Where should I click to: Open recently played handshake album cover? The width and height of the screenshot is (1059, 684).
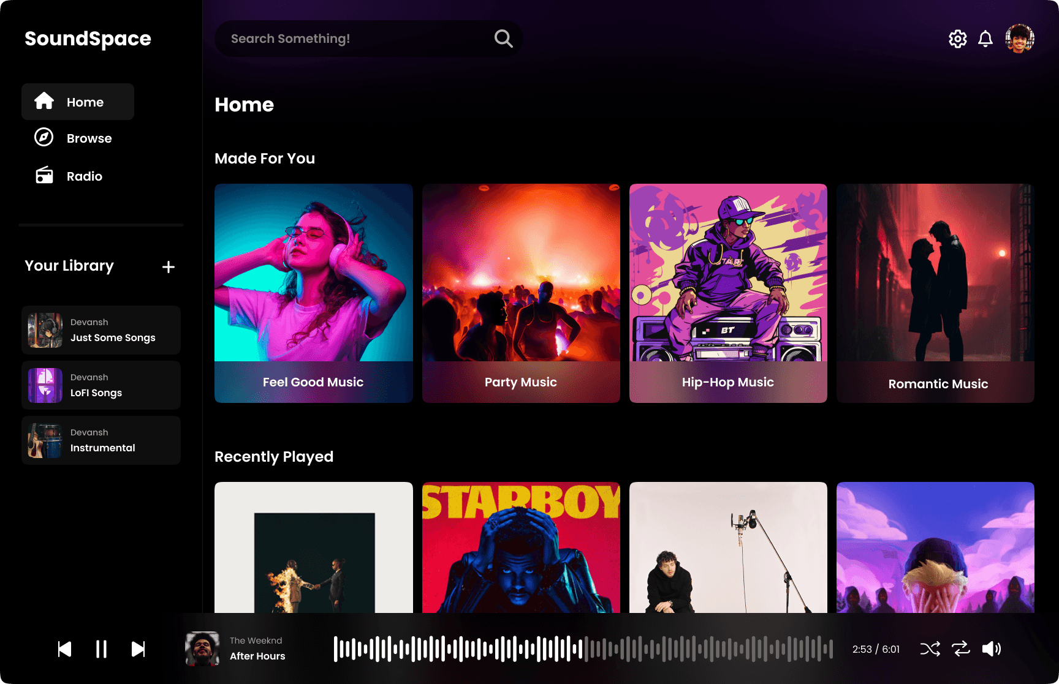point(314,547)
